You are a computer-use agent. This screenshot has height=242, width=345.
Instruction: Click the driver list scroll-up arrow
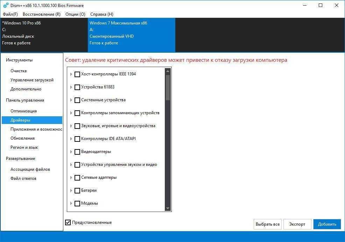(168, 71)
